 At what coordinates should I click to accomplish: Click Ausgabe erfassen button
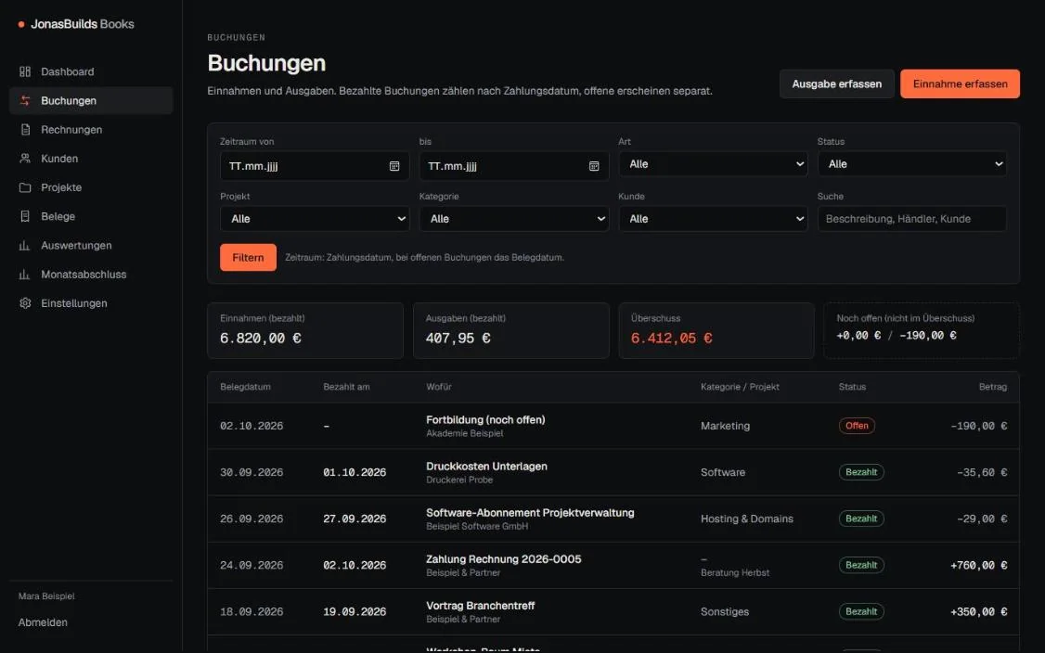click(836, 84)
